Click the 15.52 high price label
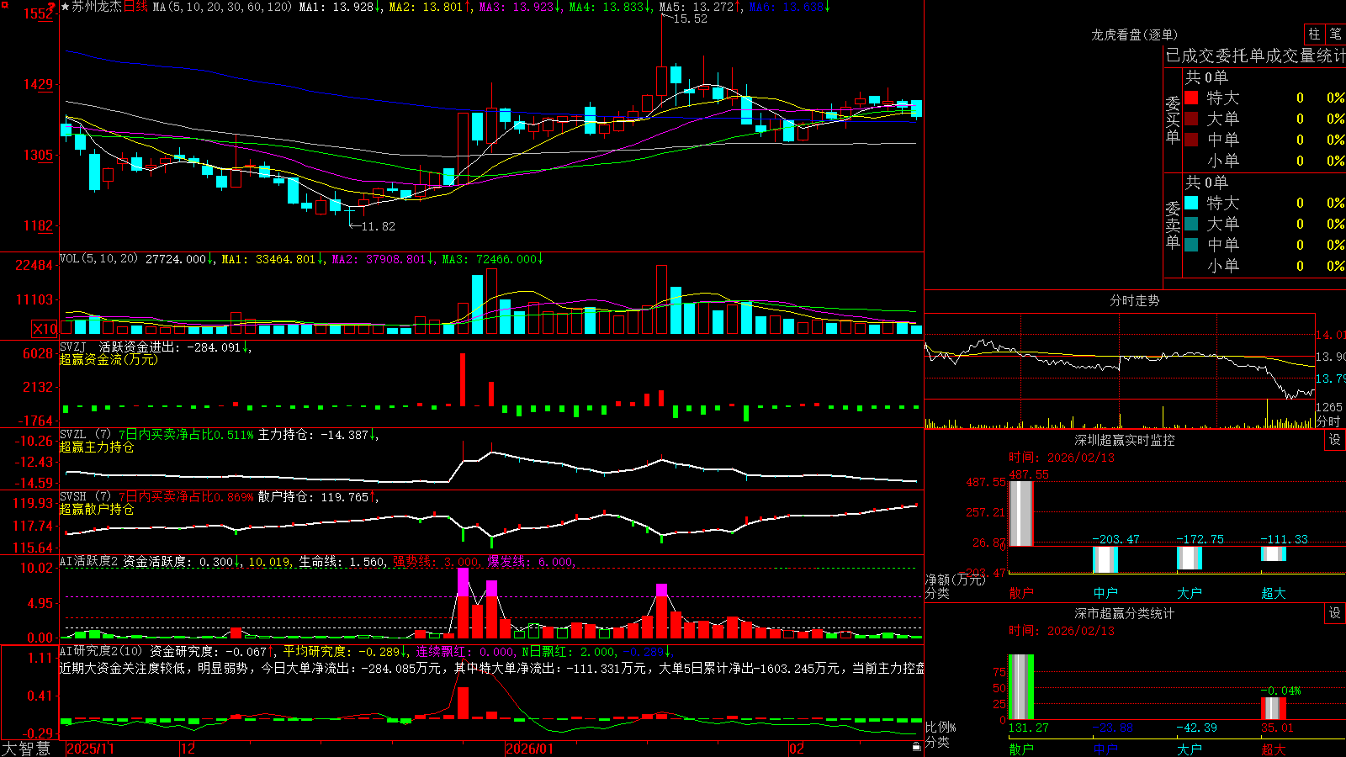1346x757 pixels. 690,19
